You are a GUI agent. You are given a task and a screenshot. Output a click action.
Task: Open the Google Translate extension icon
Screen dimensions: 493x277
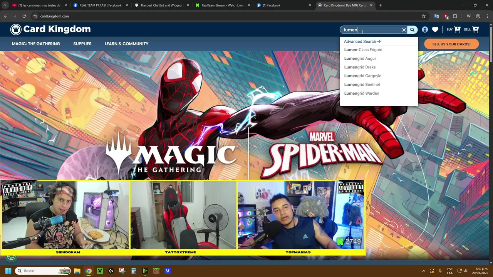point(436,16)
